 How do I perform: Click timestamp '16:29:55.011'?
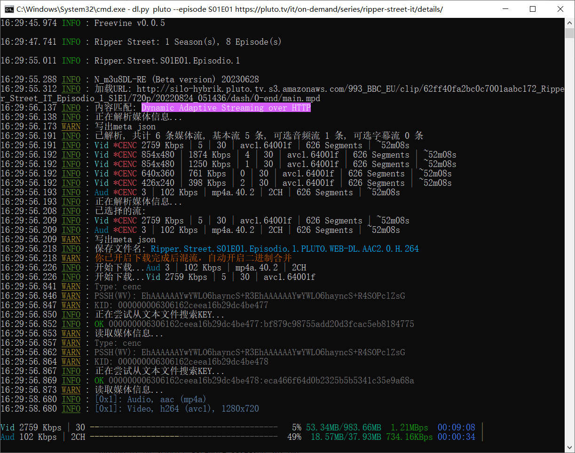click(29, 61)
